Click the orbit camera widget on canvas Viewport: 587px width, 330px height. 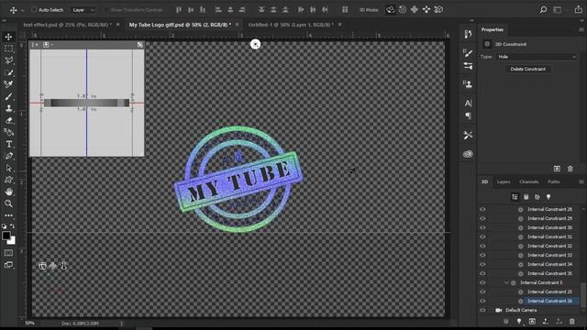(42, 266)
